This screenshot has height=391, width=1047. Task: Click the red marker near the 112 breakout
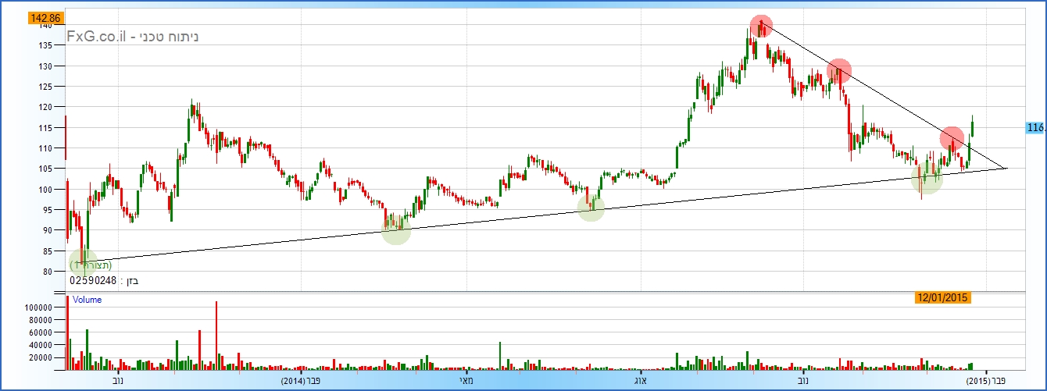pyautogui.click(x=952, y=139)
